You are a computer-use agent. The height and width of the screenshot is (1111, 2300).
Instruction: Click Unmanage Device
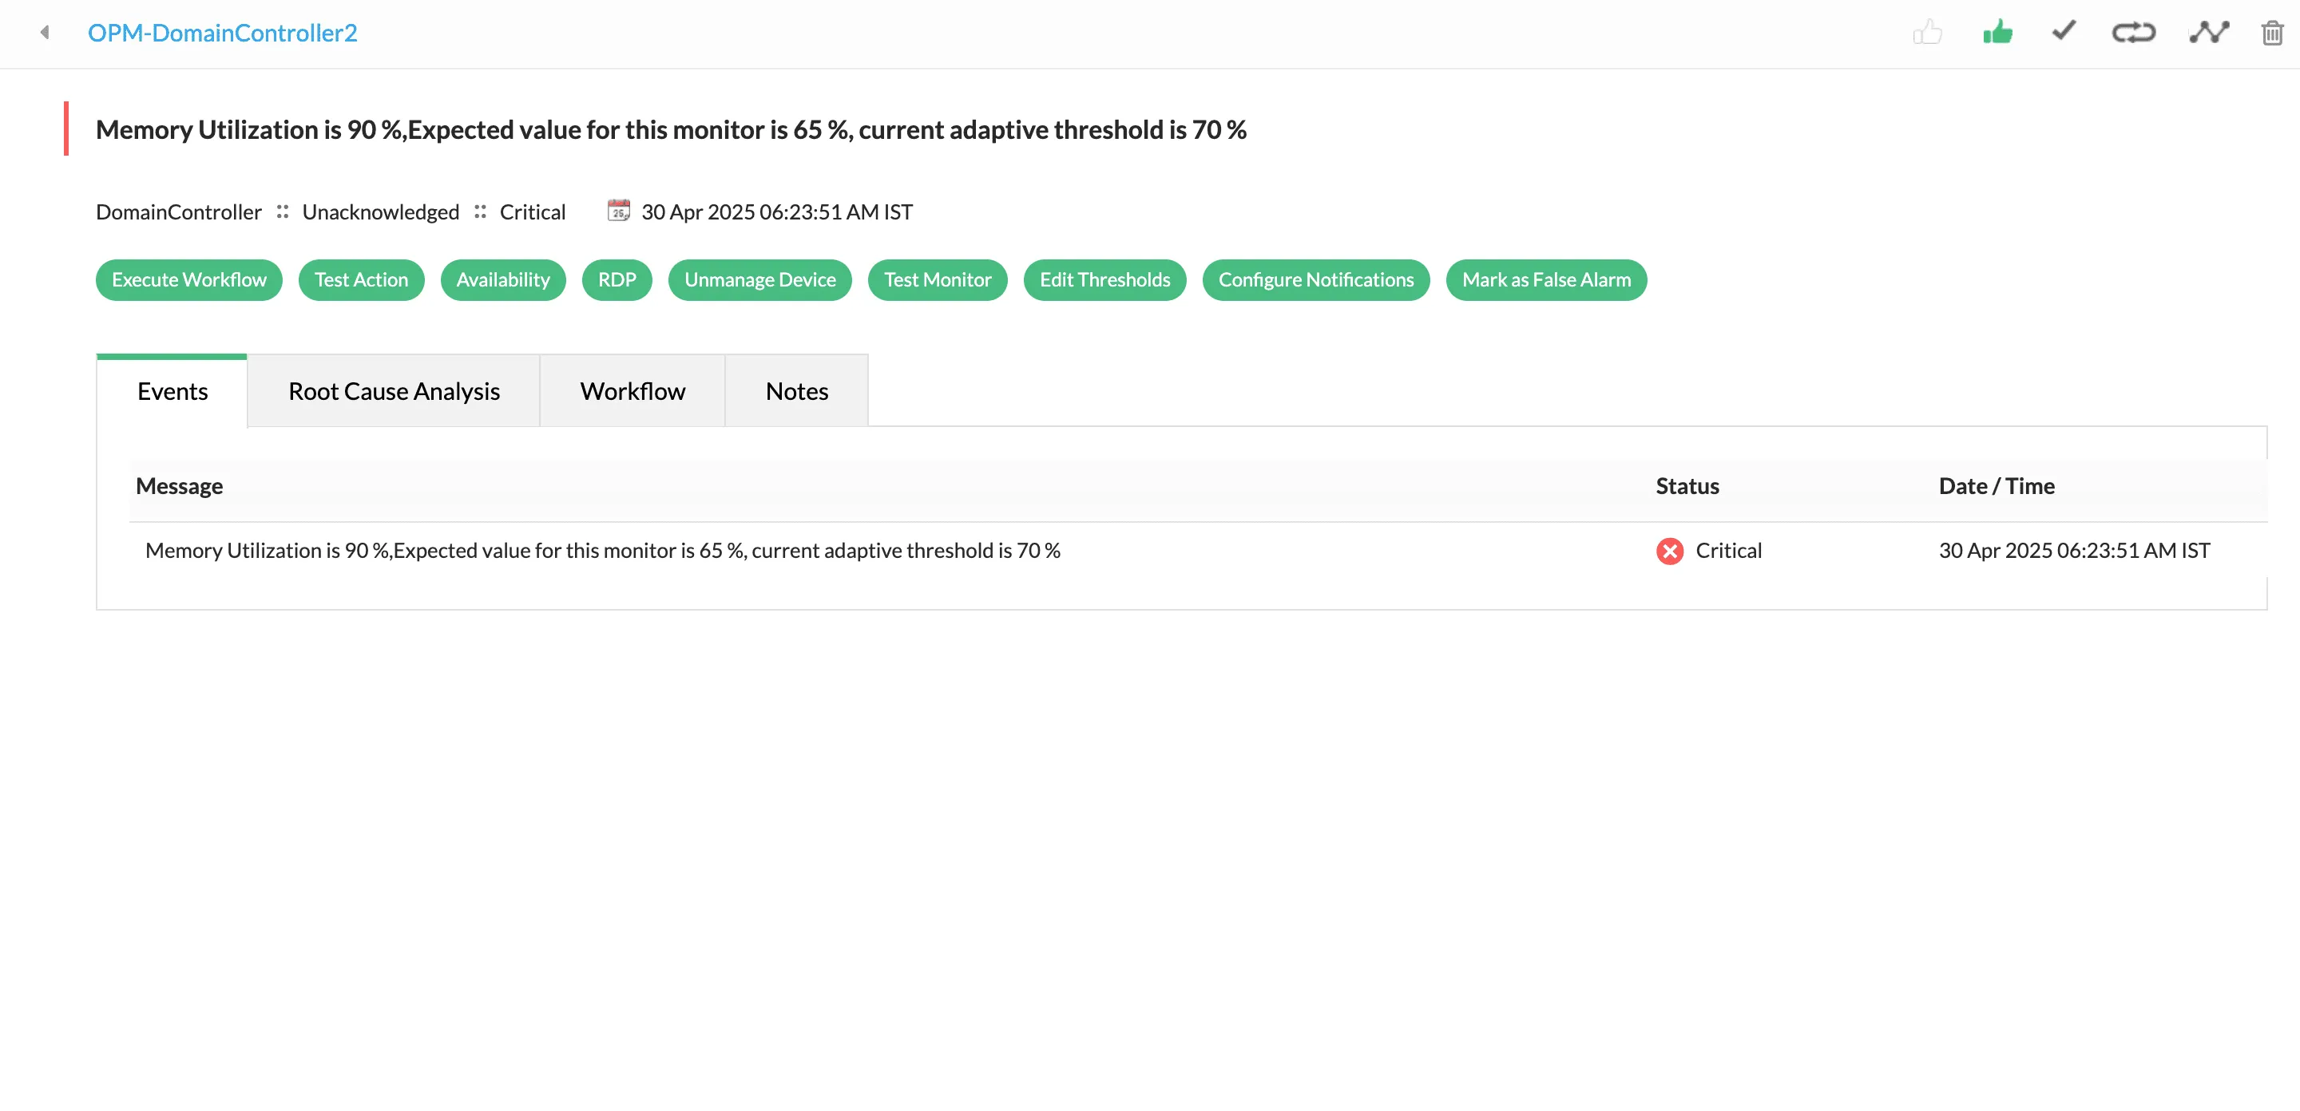coord(759,279)
